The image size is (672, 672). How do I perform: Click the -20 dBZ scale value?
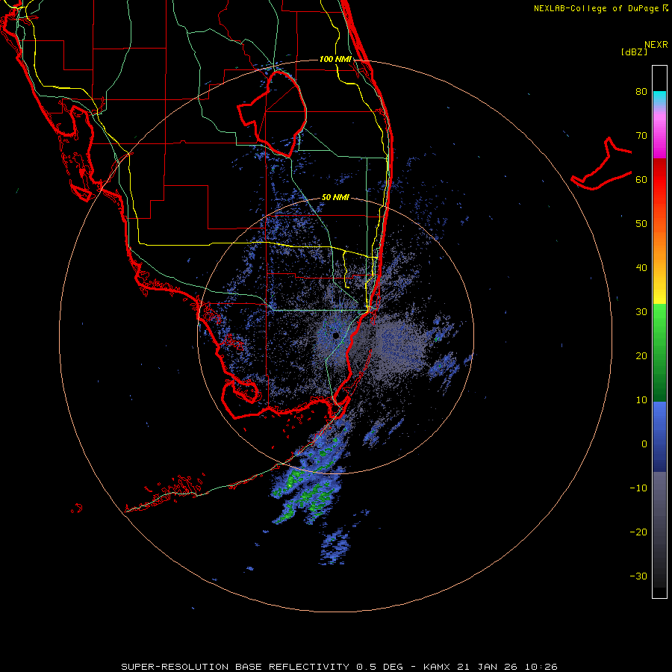(x=638, y=532)
